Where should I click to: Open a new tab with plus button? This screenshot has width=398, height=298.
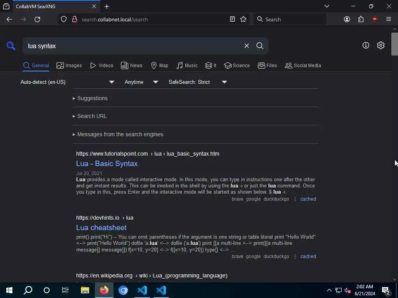[106, 7]
